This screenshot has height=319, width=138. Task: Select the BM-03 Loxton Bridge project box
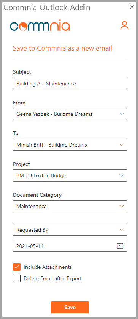pos(70,175)
